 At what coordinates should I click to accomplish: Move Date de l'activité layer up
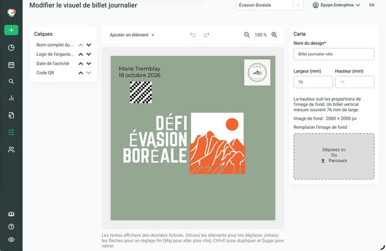(81, 64)
